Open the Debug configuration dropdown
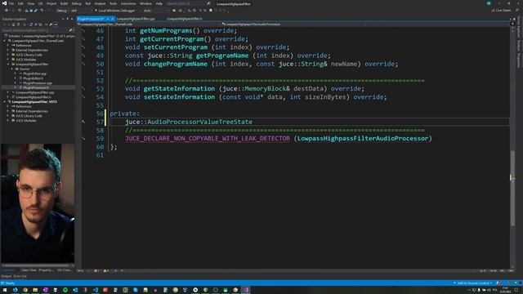523x294 pixels. click(x=62, y=11)
